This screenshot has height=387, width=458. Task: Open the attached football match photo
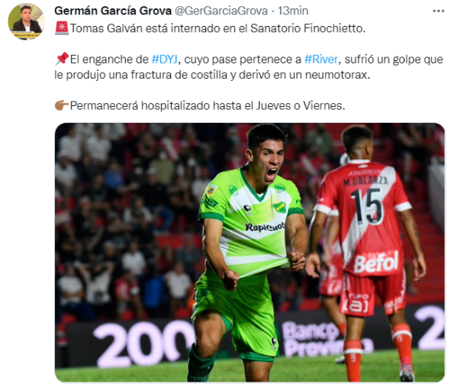click(x=250, y=253)
